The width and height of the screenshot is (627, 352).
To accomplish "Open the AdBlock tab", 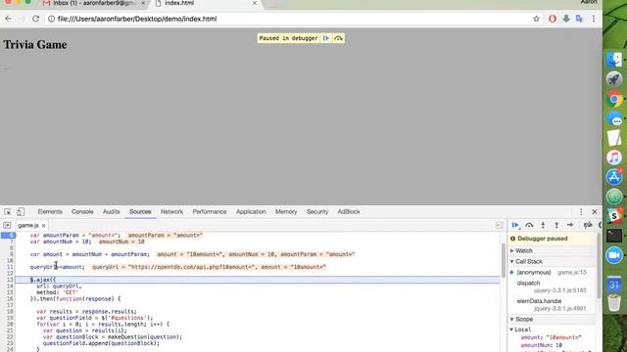I will (x=349, y=212).
